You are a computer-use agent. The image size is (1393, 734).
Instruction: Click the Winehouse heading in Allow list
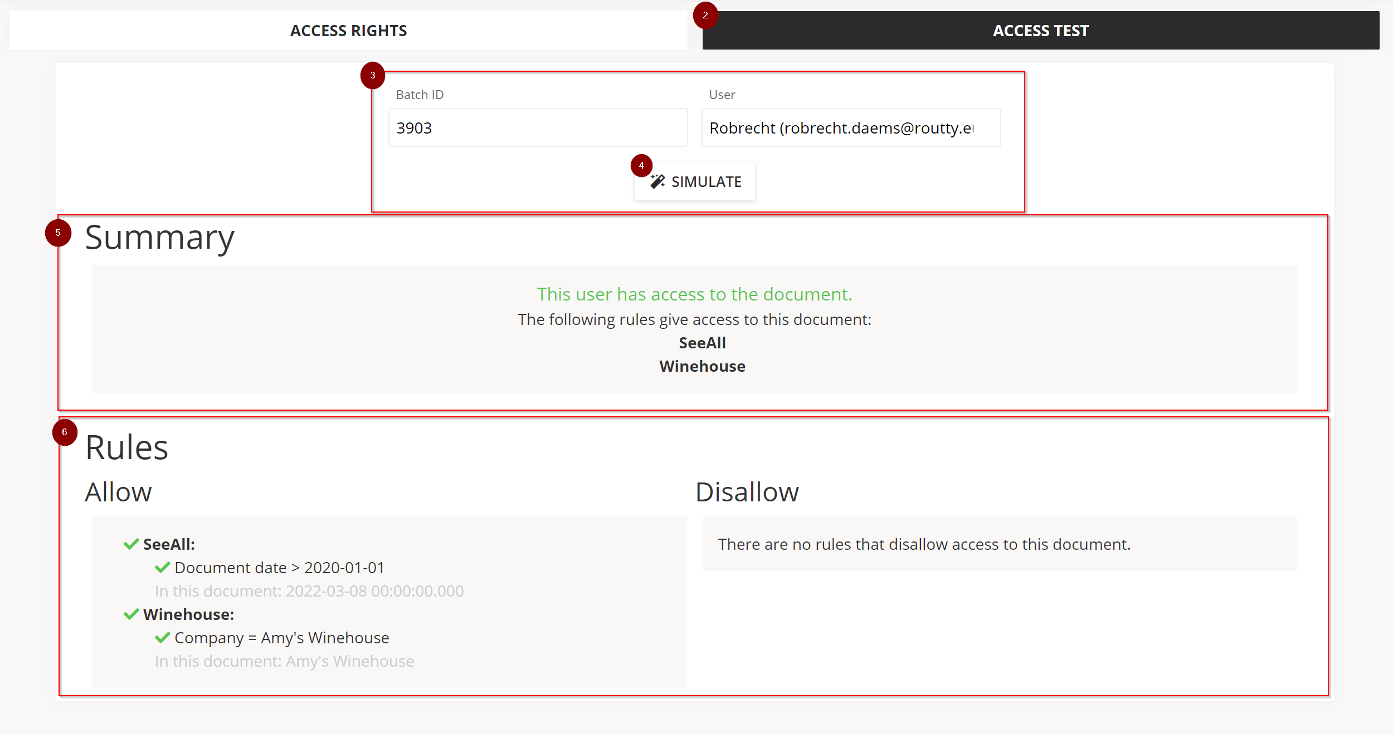tap(188, 614)
